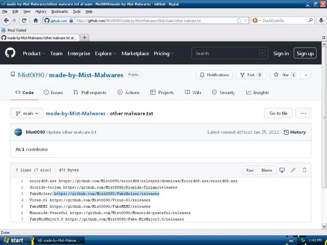
Task: Go to Marketplace
Action: coord(135,54)
